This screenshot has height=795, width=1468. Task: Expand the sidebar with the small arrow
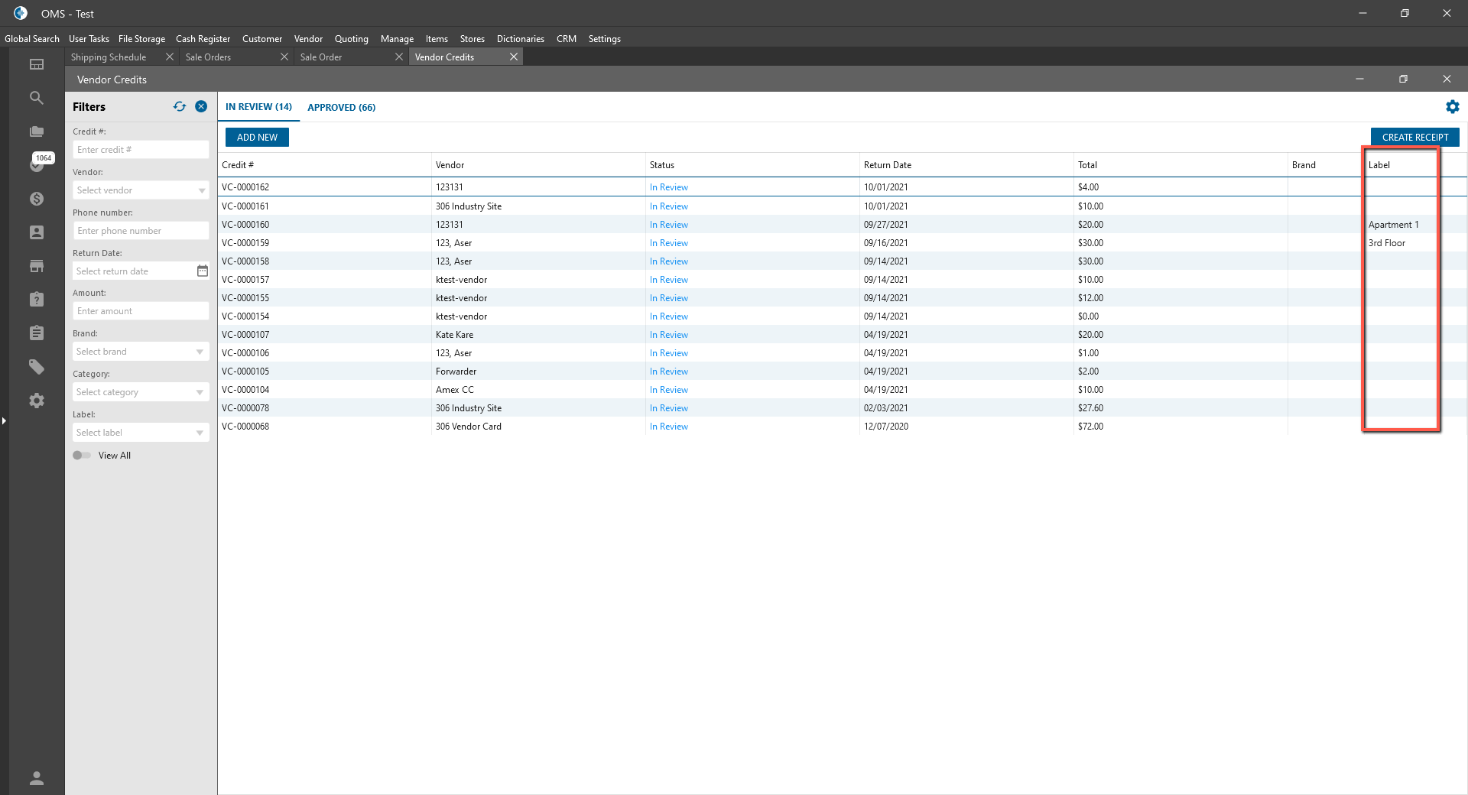pyautogui.click(x=4, y=420)
